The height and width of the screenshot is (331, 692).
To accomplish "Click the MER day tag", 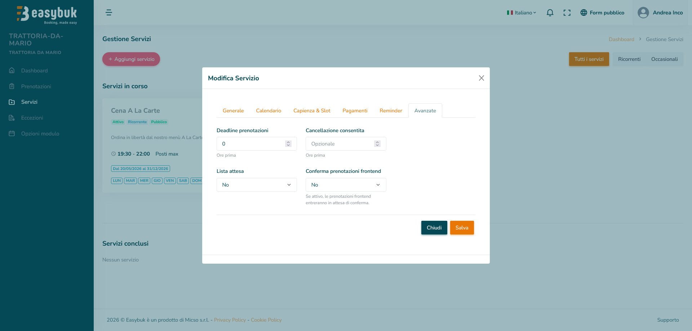I will coord(144,181).
